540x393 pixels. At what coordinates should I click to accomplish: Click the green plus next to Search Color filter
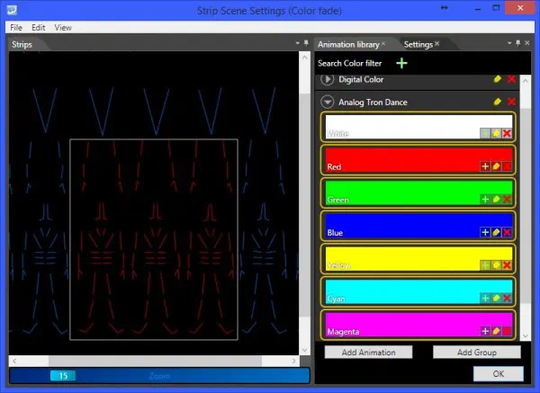click(401, 63)
